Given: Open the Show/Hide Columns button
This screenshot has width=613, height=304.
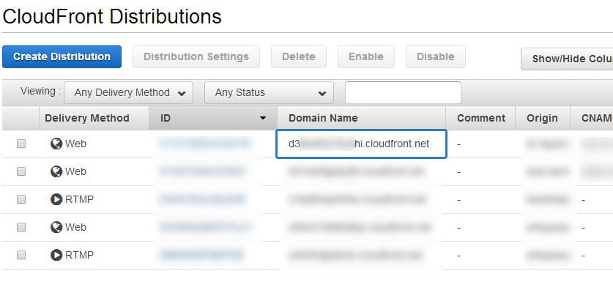Looking at the screenshot, I should 568,59.
